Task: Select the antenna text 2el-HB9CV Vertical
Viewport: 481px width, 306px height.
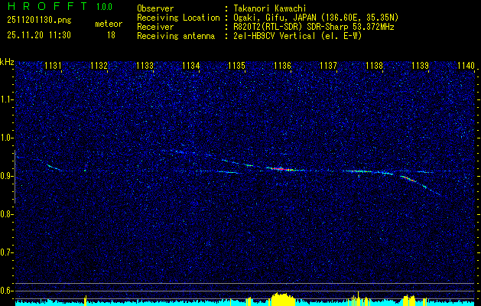Action: pyautogui.click(x=275, y=36)
